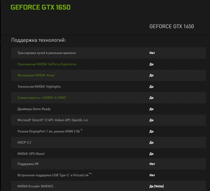Click the Нет value for USB Type-C VirtualLink

pyautogui.click(x=152, y=175)
